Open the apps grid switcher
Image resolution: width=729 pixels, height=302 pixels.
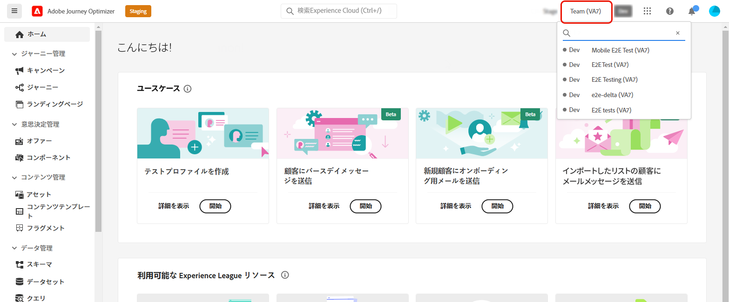tap(647, 11)
